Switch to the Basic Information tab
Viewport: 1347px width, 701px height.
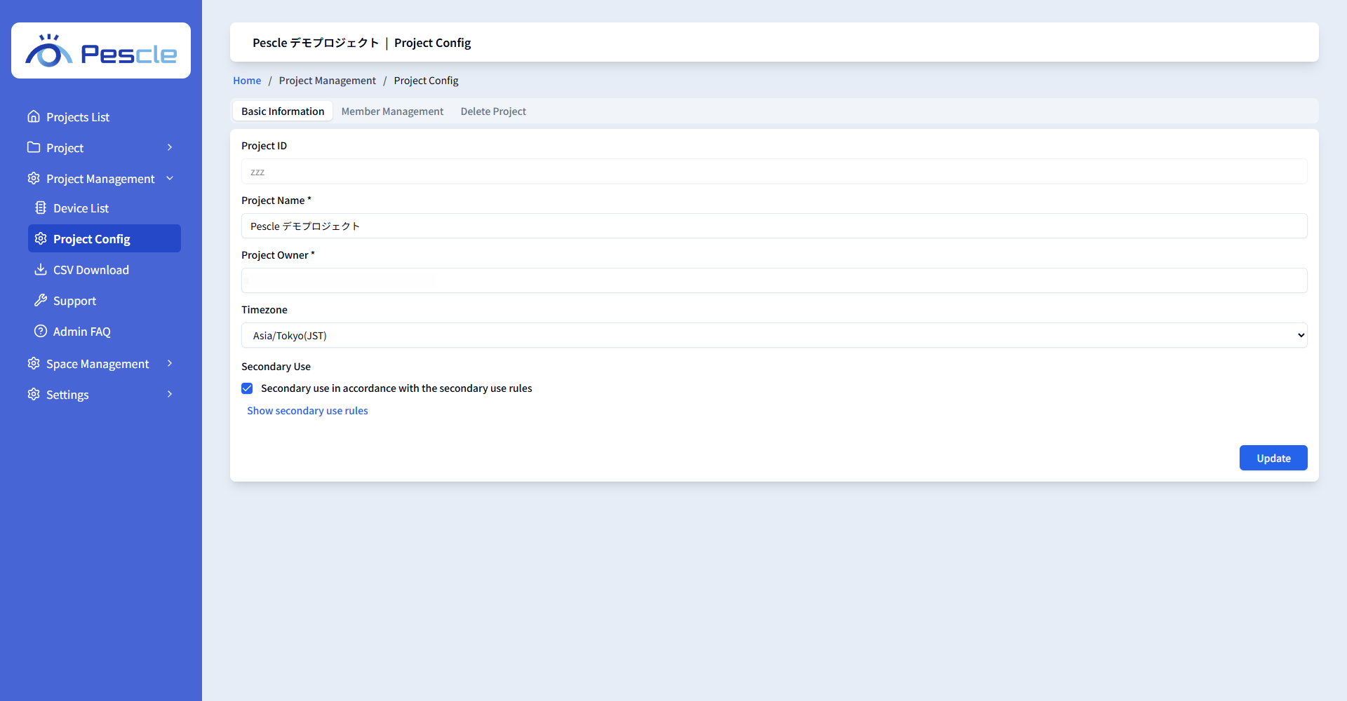(x=283, y=111)
